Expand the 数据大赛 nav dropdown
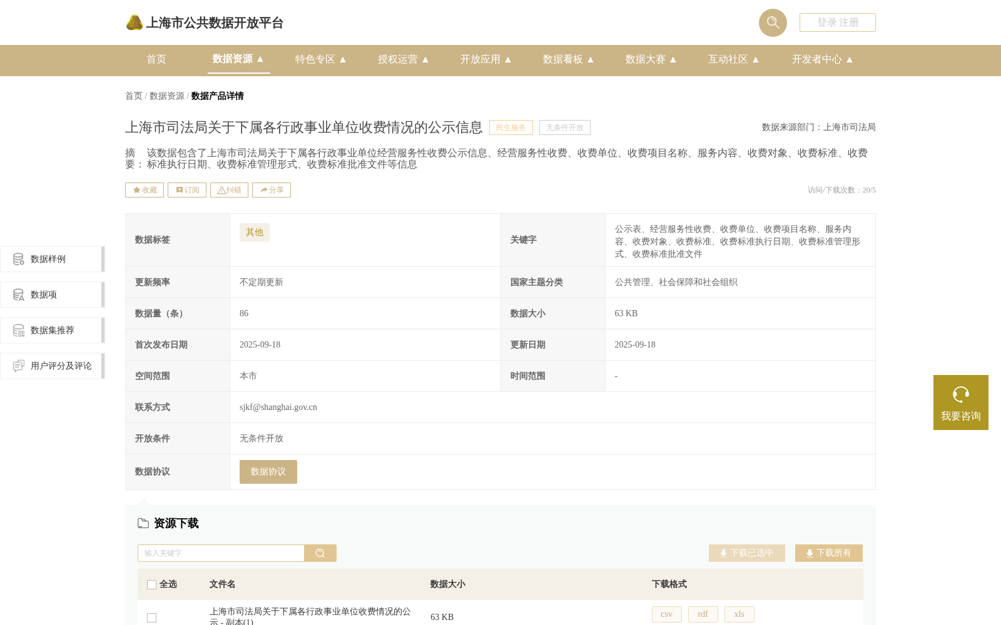This screenshot has width=1001, height=625. tap(651, 59)
